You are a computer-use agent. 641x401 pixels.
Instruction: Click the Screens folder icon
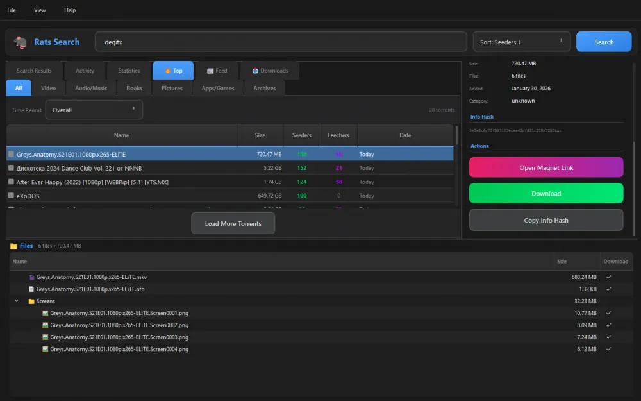click(31, 302)
